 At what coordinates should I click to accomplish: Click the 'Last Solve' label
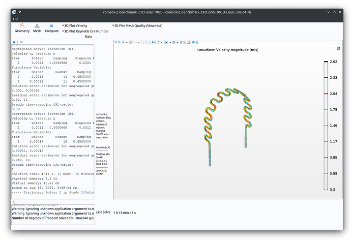[x=103, y=212]
